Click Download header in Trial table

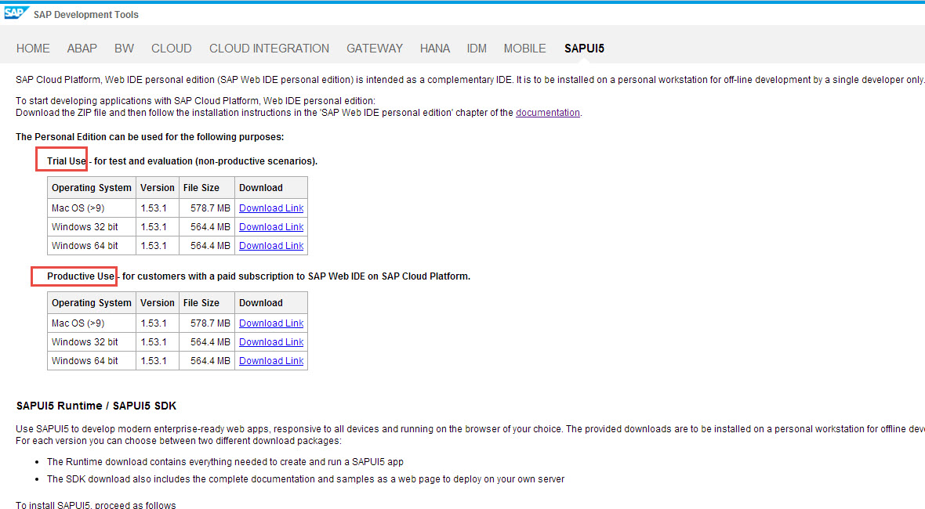[271, 188]
